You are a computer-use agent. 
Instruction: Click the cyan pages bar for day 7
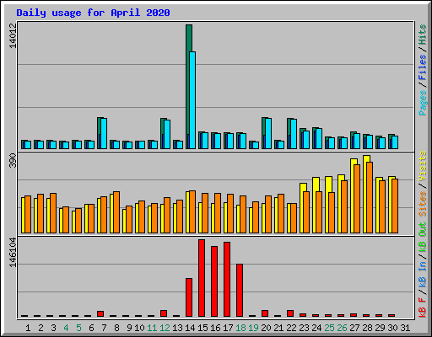click(104, 133)
